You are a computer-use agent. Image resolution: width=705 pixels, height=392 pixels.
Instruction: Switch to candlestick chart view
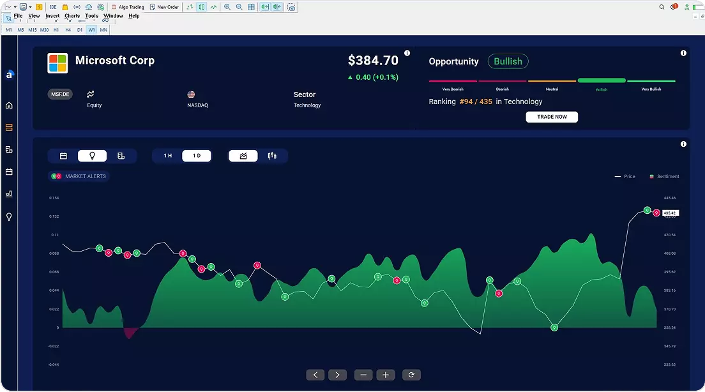(272, 156)
